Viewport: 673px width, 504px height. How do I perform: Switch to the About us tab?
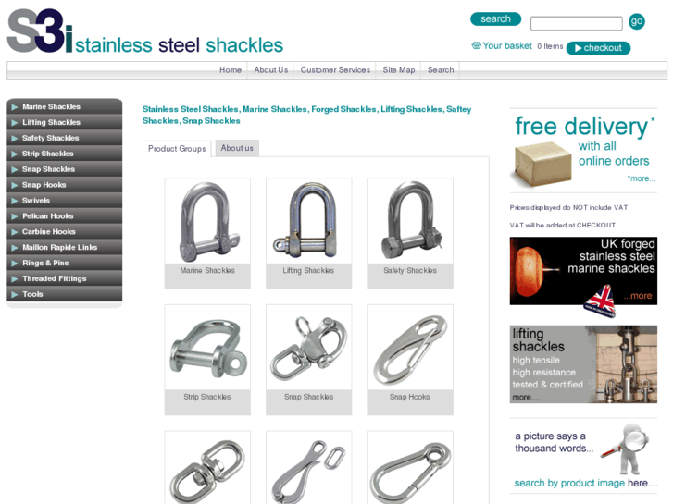click(237, 148)
